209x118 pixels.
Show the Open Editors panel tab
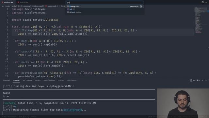click(72, 80)
